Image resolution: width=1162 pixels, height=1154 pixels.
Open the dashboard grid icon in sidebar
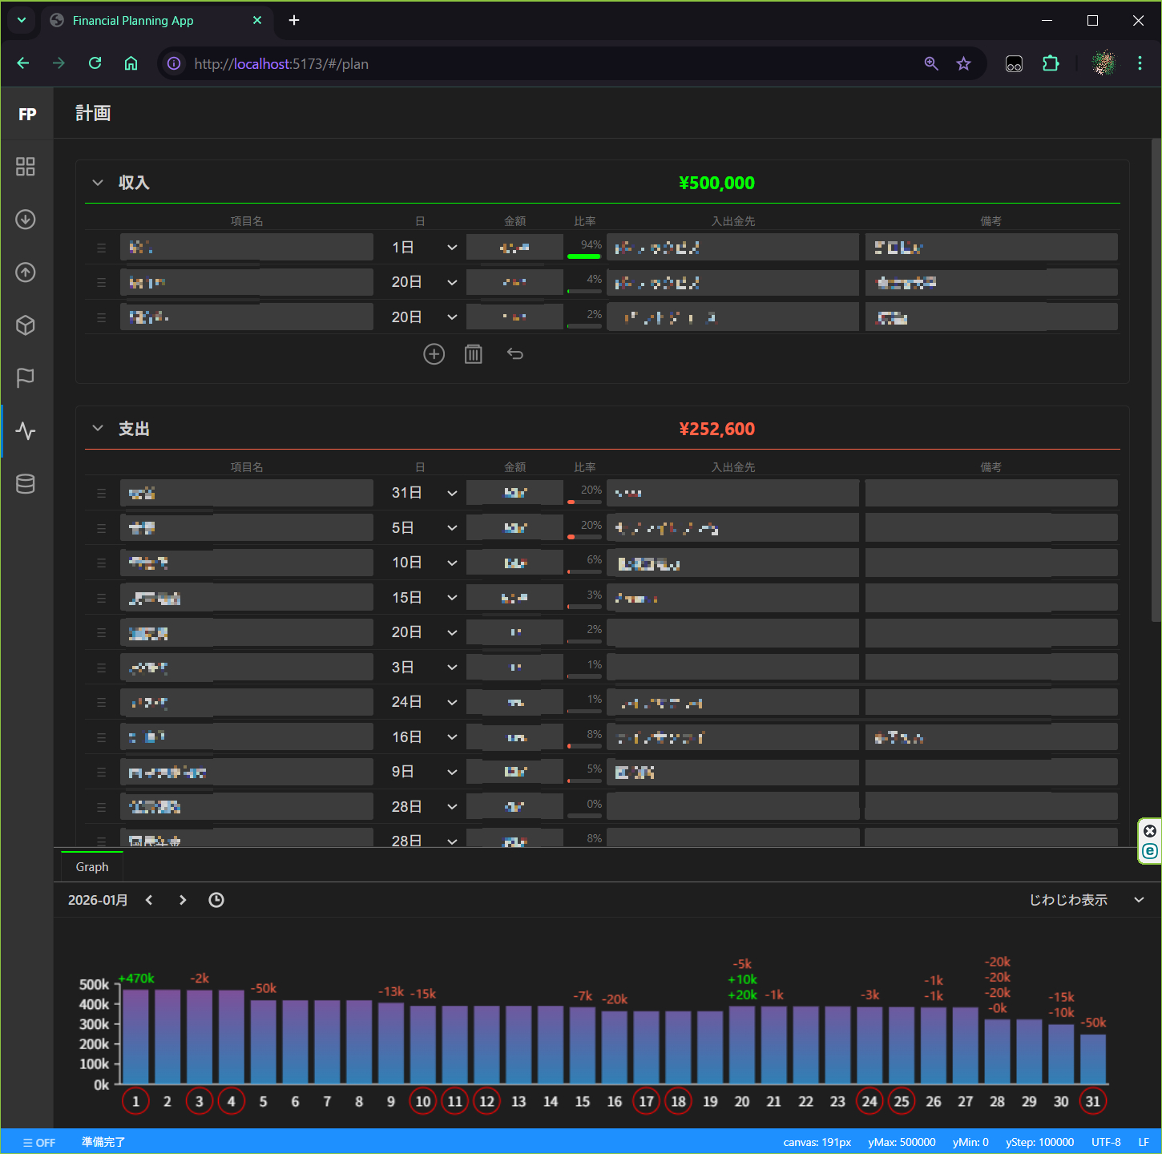coord(26,167)
